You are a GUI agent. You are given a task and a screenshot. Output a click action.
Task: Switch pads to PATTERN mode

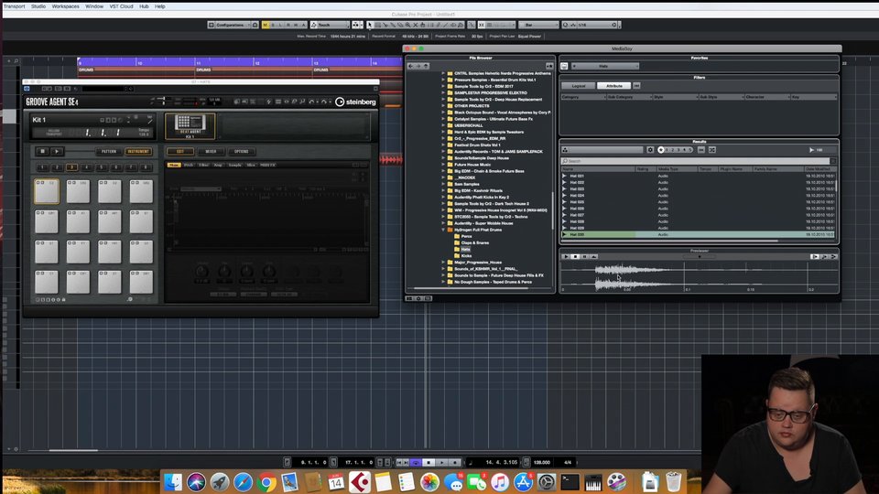click(x=109, y=151)
